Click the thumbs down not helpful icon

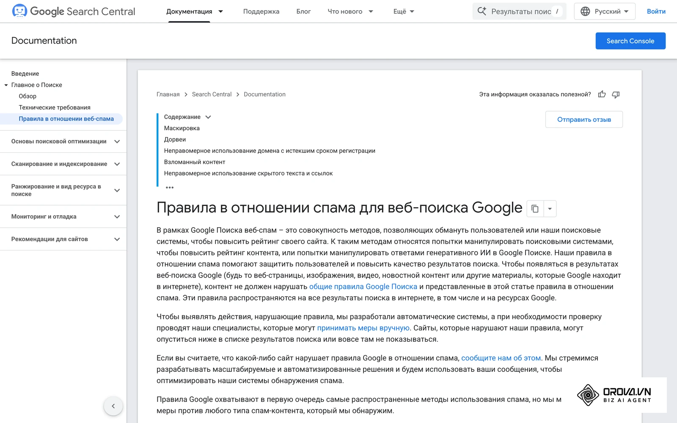click(616, 94)
